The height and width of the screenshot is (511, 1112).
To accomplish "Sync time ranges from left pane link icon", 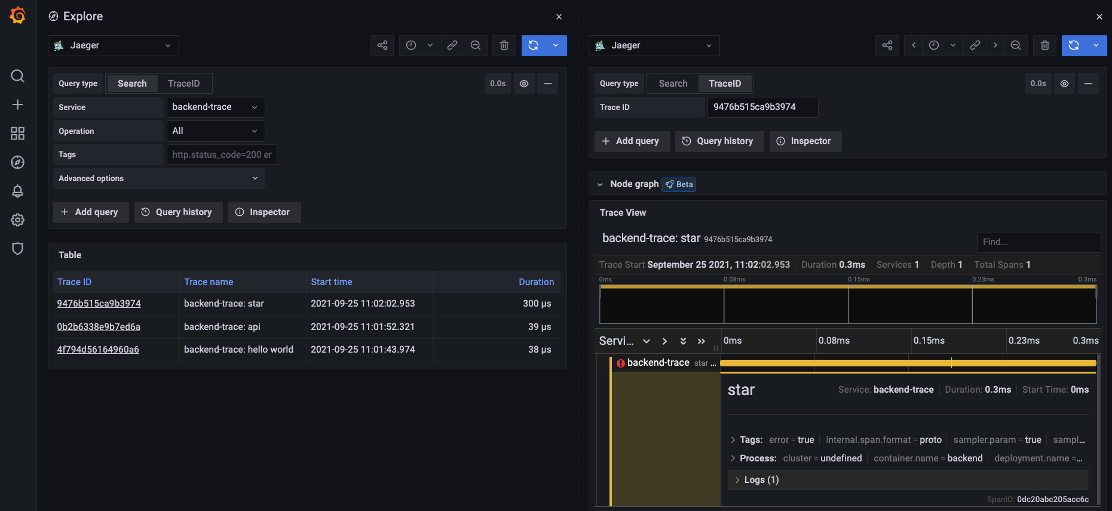I will 452,45.
